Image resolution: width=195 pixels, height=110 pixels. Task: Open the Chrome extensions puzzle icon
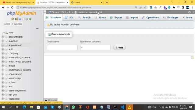tap(174, 7)
